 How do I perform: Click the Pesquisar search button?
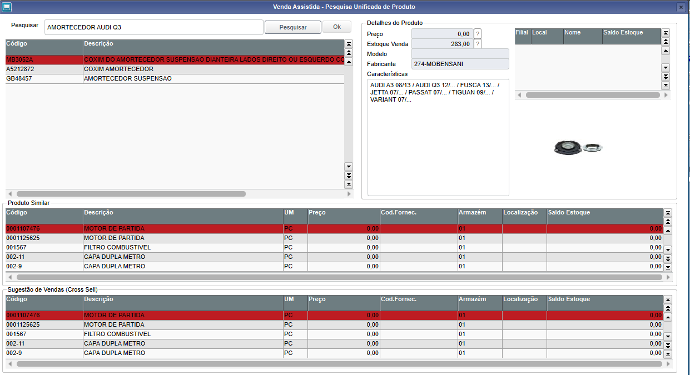click(293, 27)
